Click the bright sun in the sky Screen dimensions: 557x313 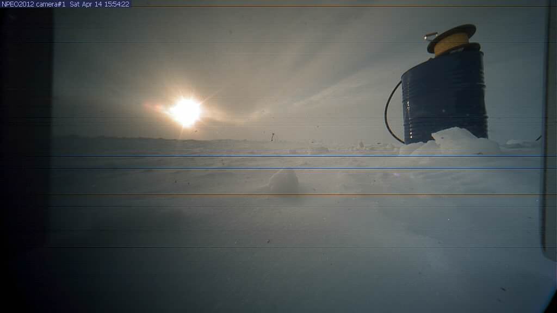[x=185, y=112]
